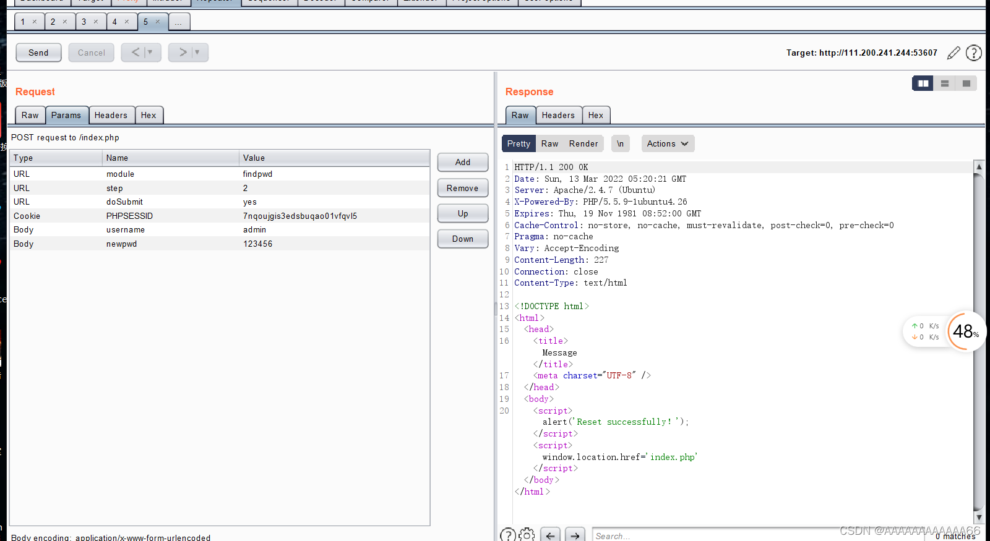Screen dimensions: 990x541
Task: Sort parameters by the Name column header
Action: [x=171, y=158]
